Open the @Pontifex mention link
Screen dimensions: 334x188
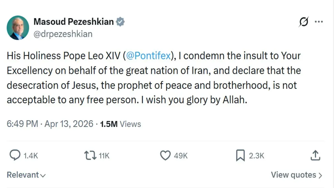148,56
